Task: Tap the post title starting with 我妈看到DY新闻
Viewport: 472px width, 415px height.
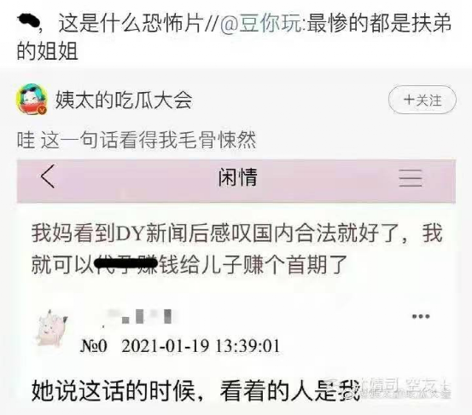Action: tap(237, 249)
